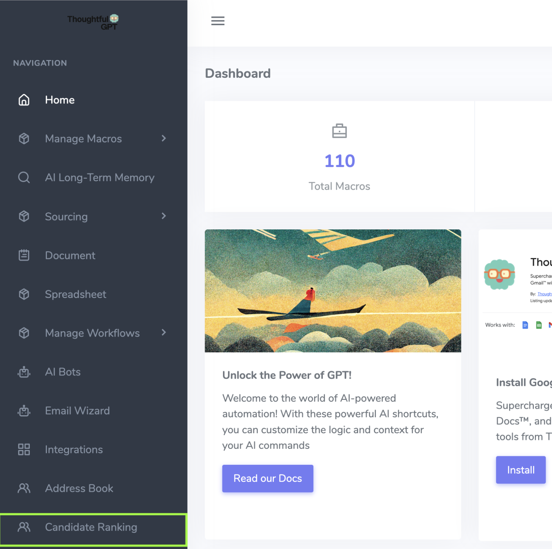Click the Address Book people icon
552x549 pixels.
pyautogui.click(x=24, y=488)
